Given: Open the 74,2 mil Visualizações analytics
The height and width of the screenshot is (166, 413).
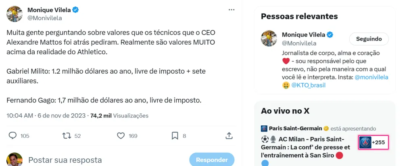Looking at the screenshot, I should click(119, 116).
